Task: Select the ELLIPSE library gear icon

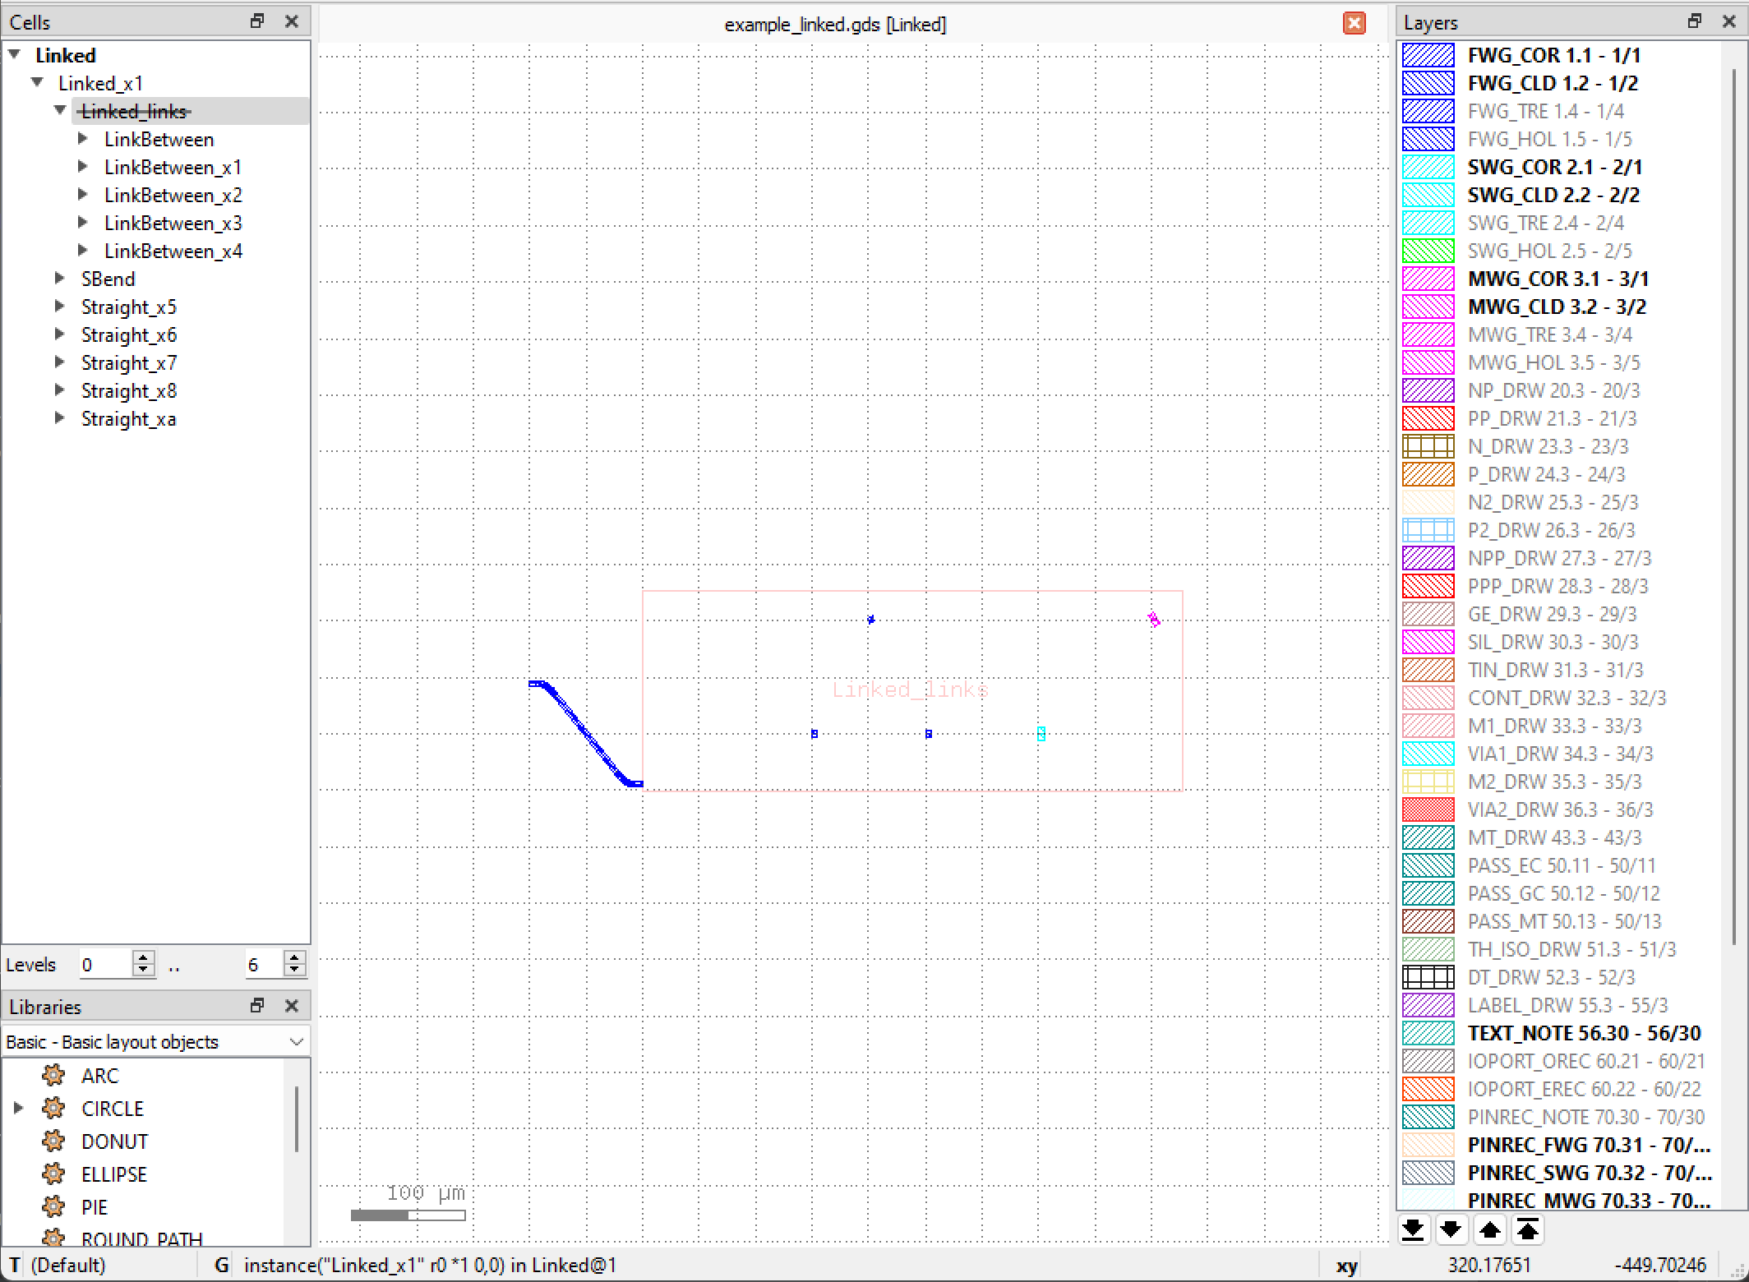Action: click(53, 1174)
